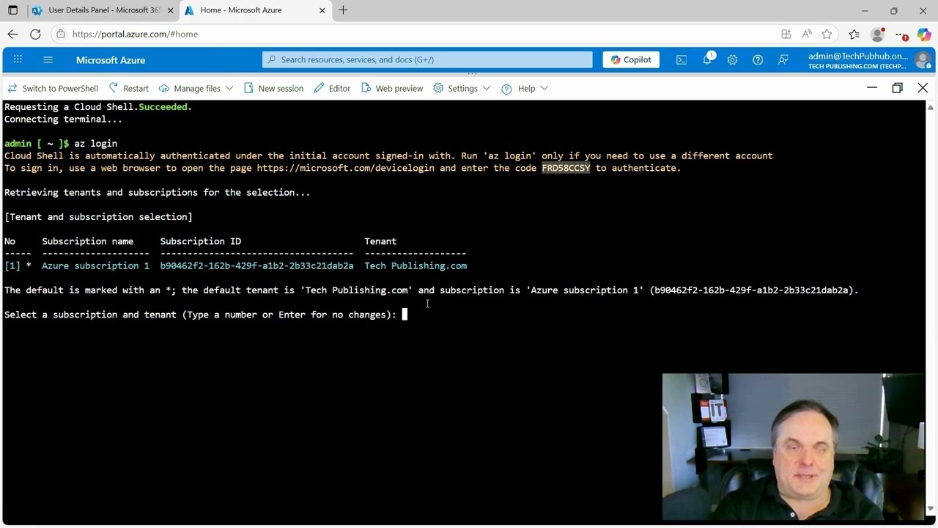Open portal settings gear in header
The width and height of the screenshot is (938, 528).
coord(732,59)
